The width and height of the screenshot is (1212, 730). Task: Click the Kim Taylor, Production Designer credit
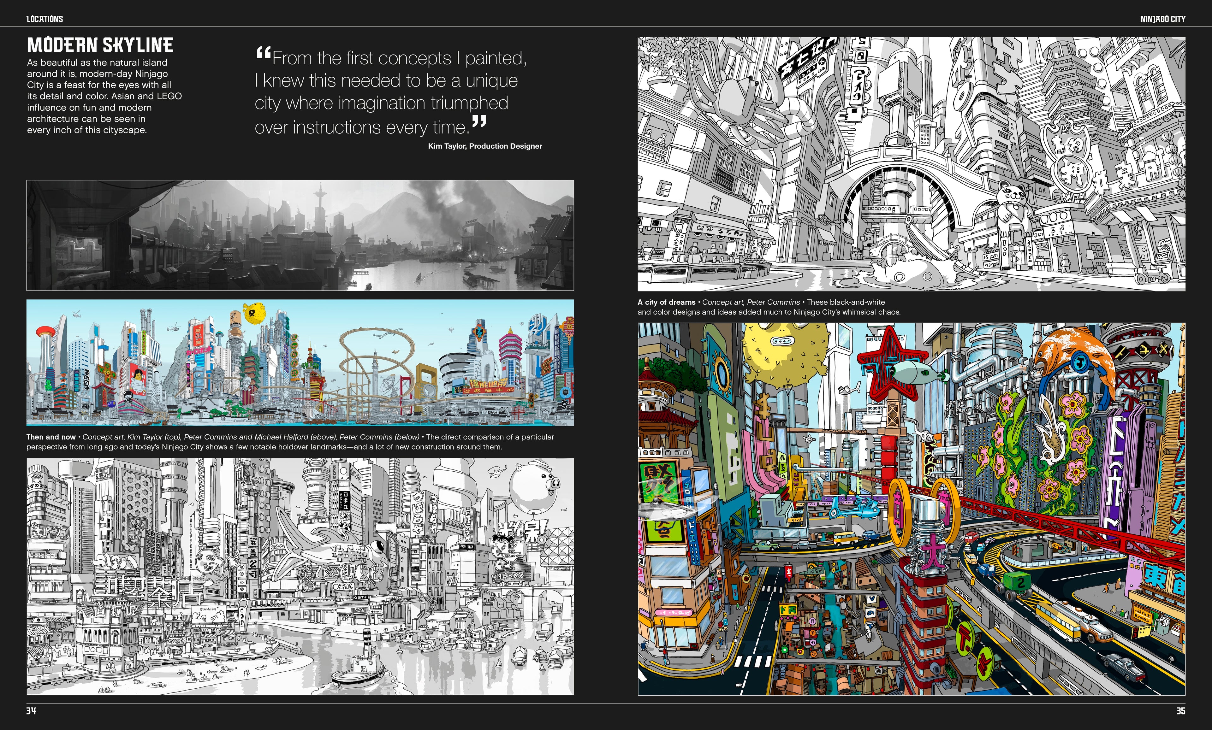(x=484, y=146)
